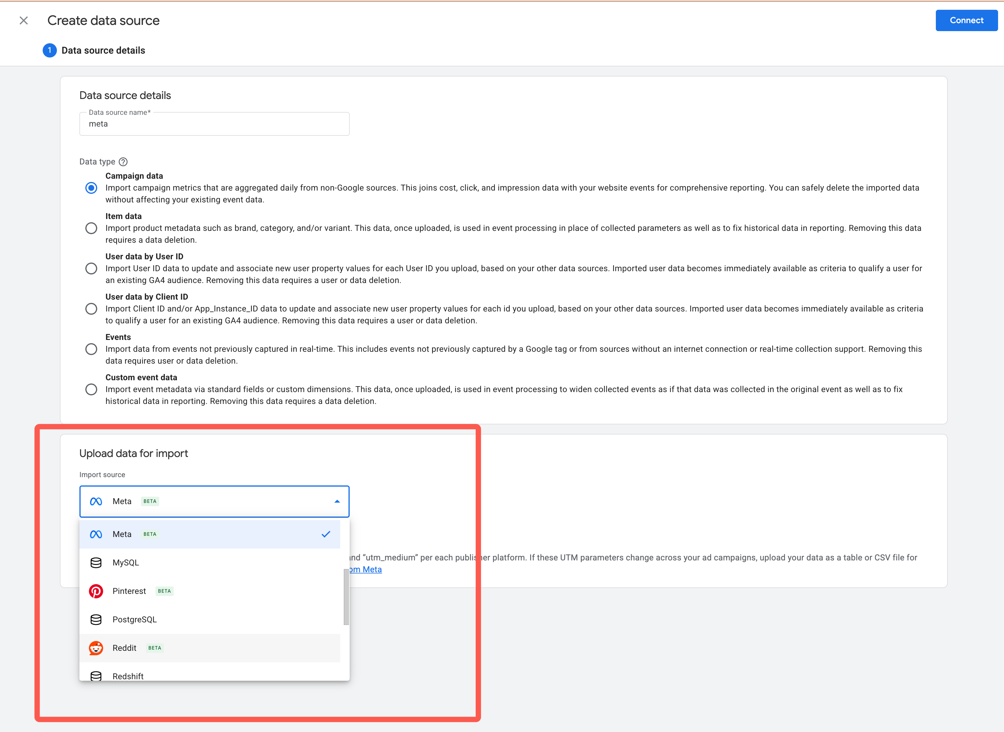This screenshot has width=1004, height=732.
Task: Click the BETA badge beside Reddit
Action: tap(155, 648)
